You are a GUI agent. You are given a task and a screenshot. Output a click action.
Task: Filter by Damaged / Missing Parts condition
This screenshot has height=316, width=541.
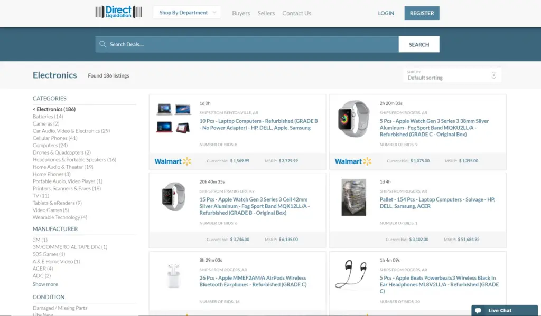coord(60,308)
